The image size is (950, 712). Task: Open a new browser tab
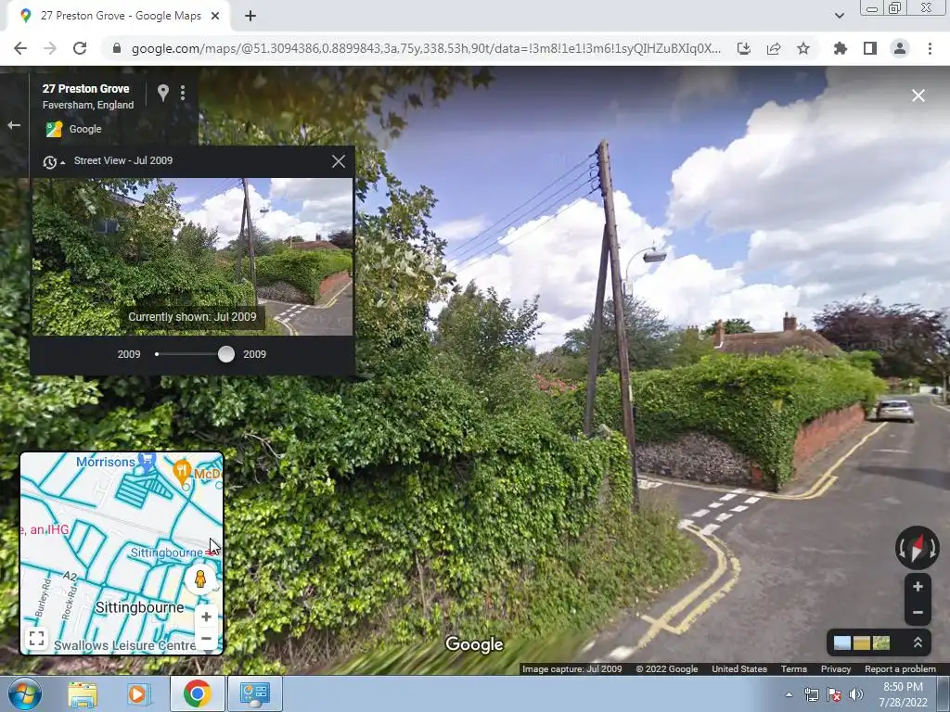pos(250,17)
